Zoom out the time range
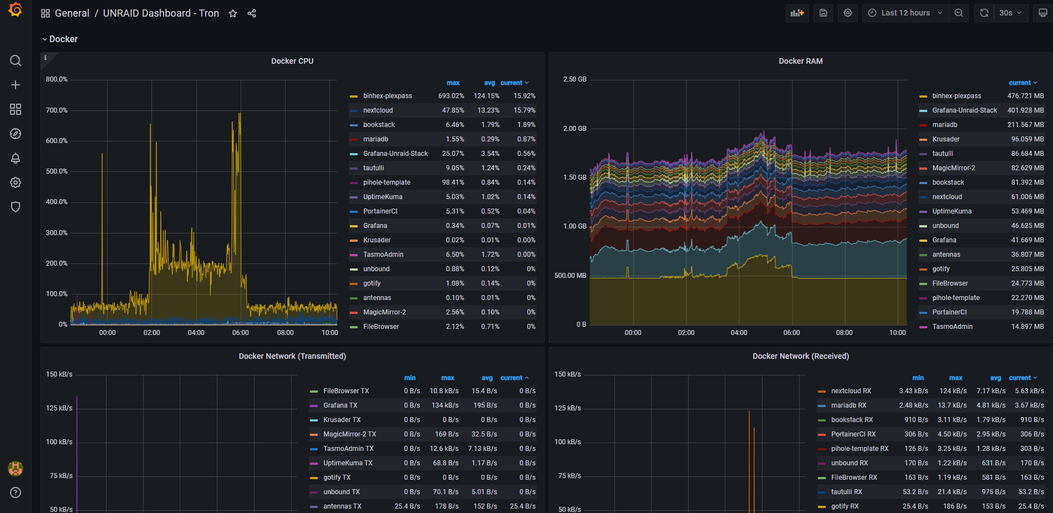The height and width of the screenshot is (513, 1053). coord(959,13)
